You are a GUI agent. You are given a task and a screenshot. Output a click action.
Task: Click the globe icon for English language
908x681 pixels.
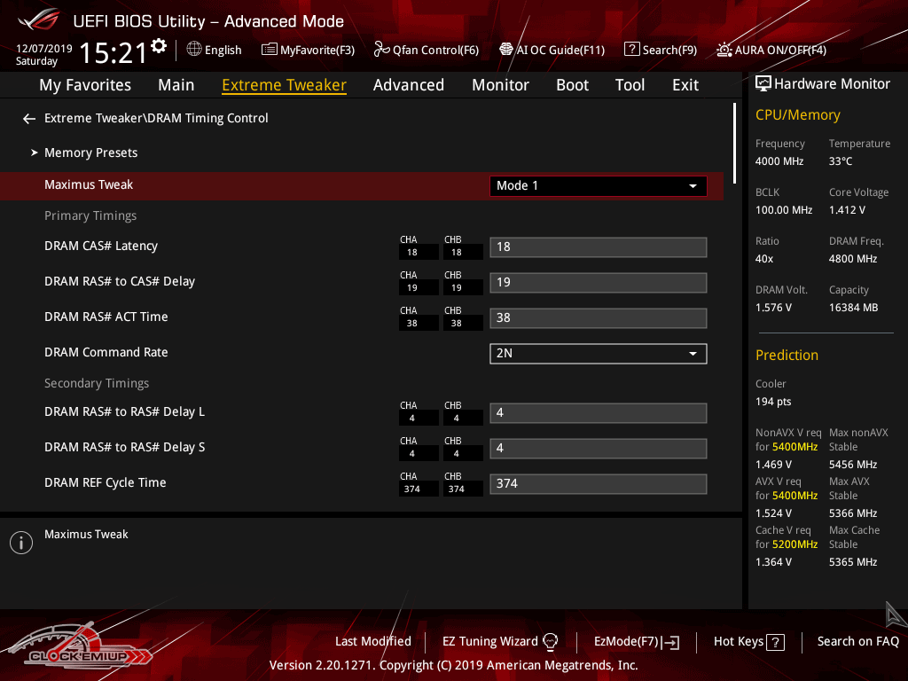pos(194,50)
